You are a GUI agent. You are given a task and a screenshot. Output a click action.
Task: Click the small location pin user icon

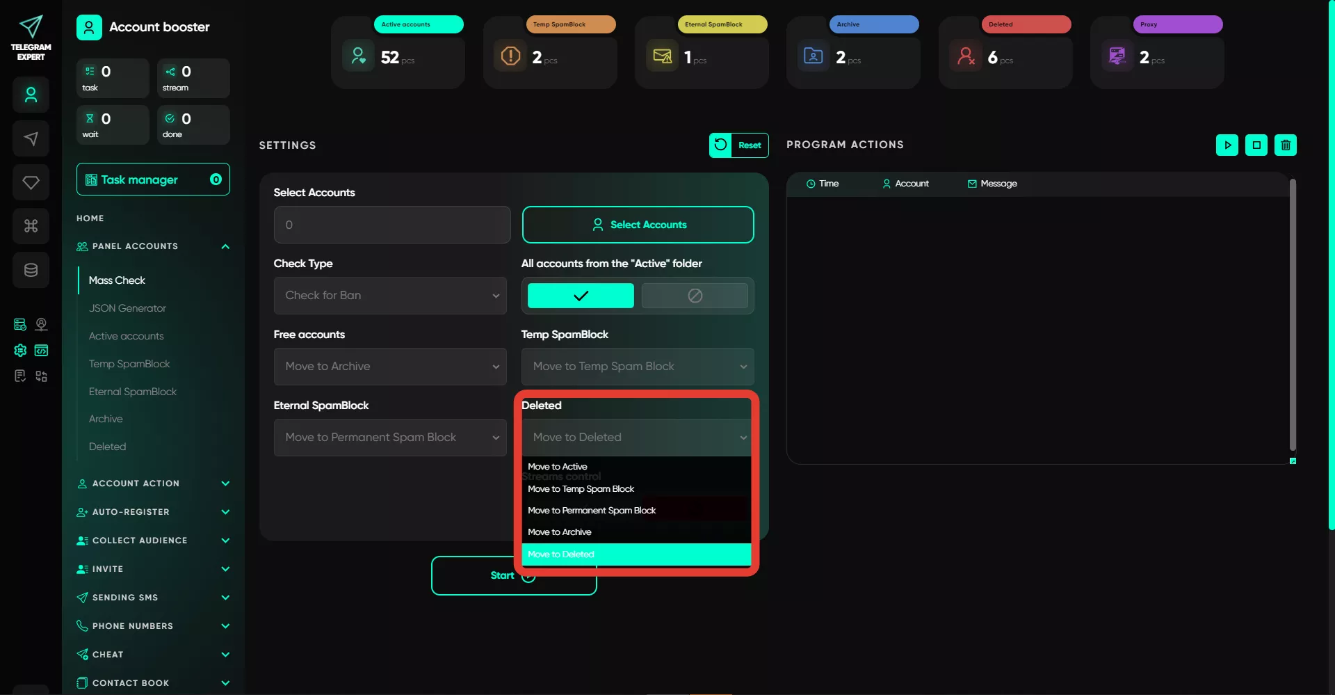(x=42, y=324)
